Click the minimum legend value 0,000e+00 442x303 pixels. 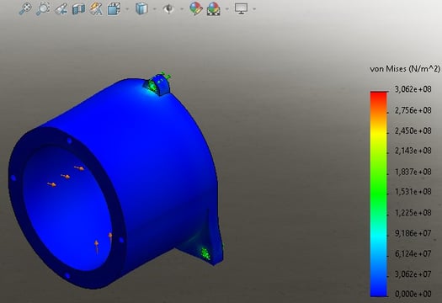tap(413, 294)
